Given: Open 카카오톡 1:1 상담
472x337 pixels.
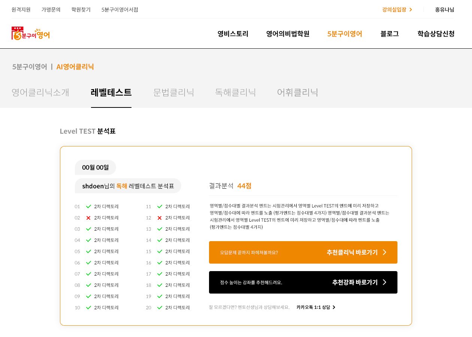Looking at the screenshot, I should point(313,307).
